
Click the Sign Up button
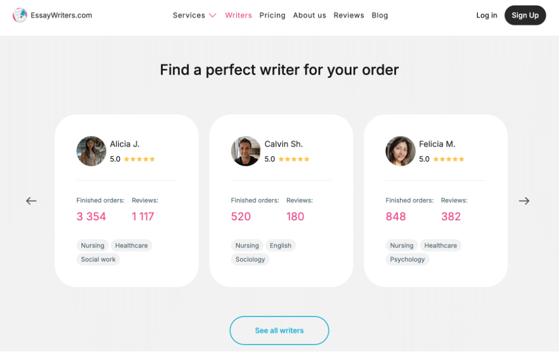click(x=526, y=15)
